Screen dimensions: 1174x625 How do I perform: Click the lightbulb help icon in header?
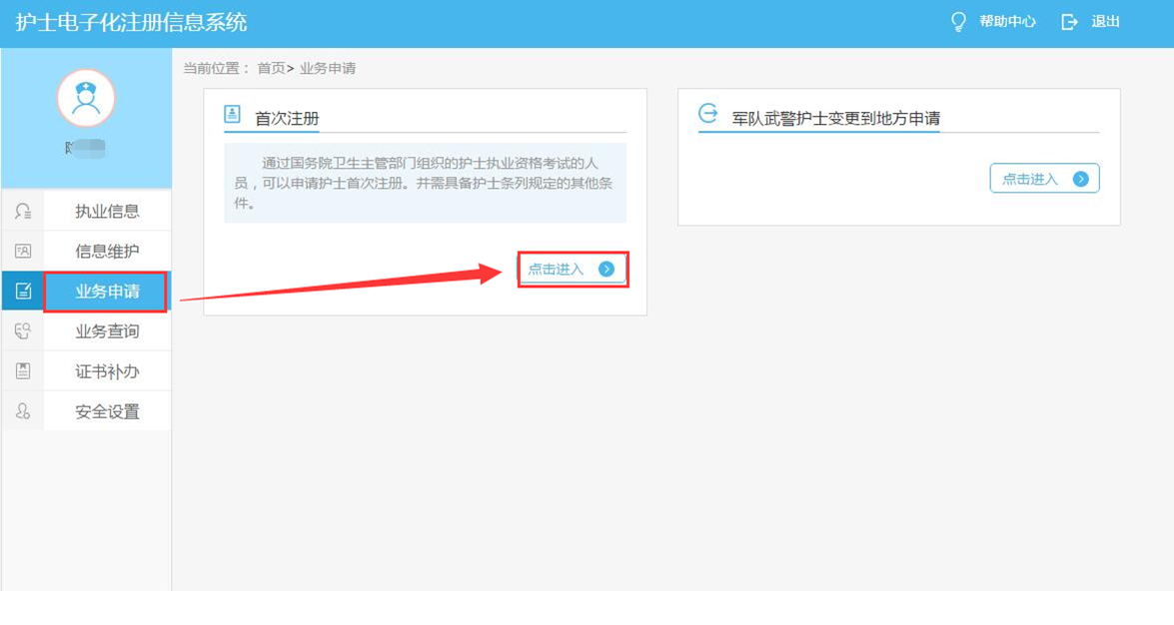[958, 22]
